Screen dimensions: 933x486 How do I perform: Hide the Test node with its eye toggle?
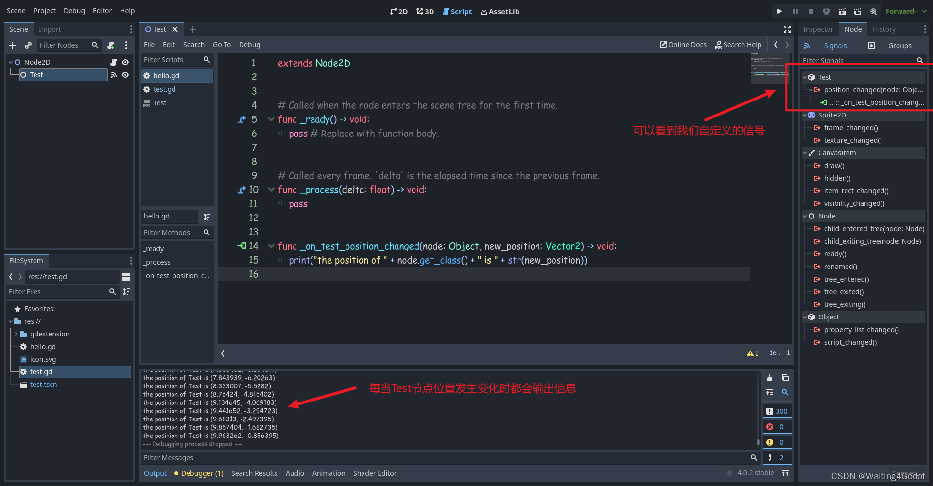(125, 75)
